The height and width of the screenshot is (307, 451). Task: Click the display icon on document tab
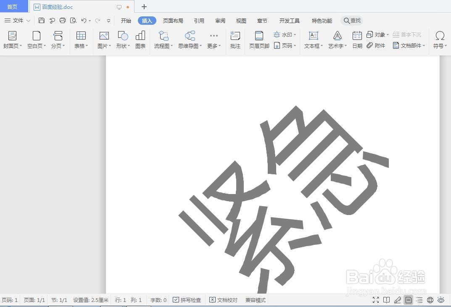pos(119,7)
